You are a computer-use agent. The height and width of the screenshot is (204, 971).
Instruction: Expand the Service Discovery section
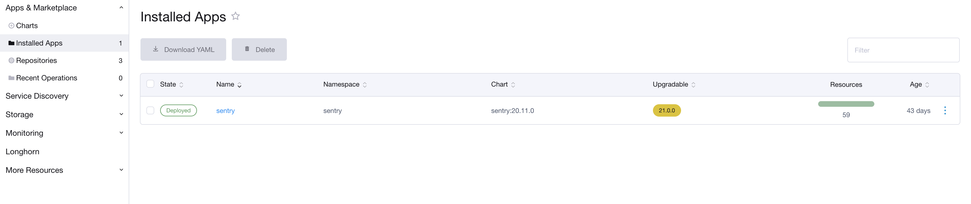[x=121, y=96]
